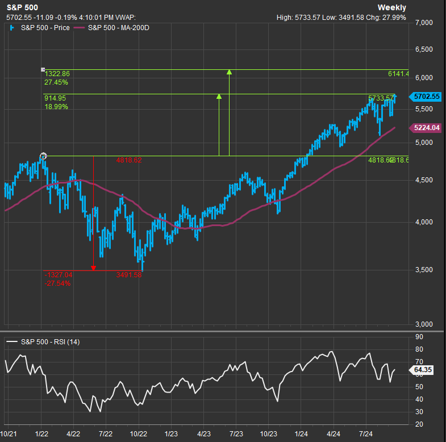
Task: Click the 6,000 price axis label
Action: pos(424,78)
